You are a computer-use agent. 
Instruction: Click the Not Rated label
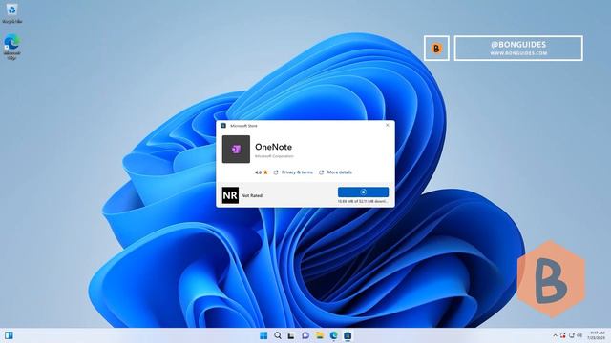coord(252,195)
